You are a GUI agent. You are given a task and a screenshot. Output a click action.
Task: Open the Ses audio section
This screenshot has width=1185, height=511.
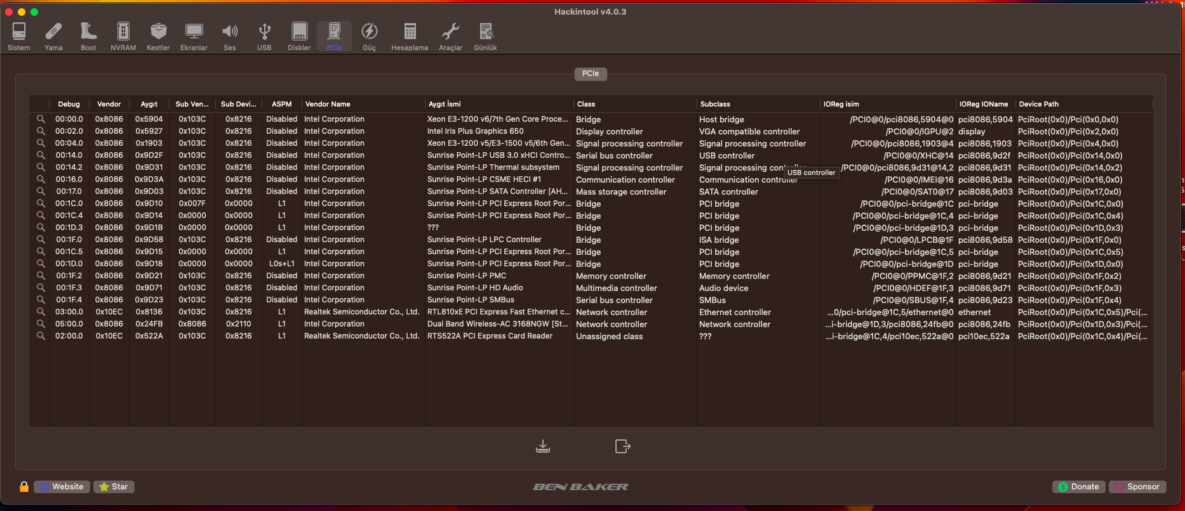point(230,36)
